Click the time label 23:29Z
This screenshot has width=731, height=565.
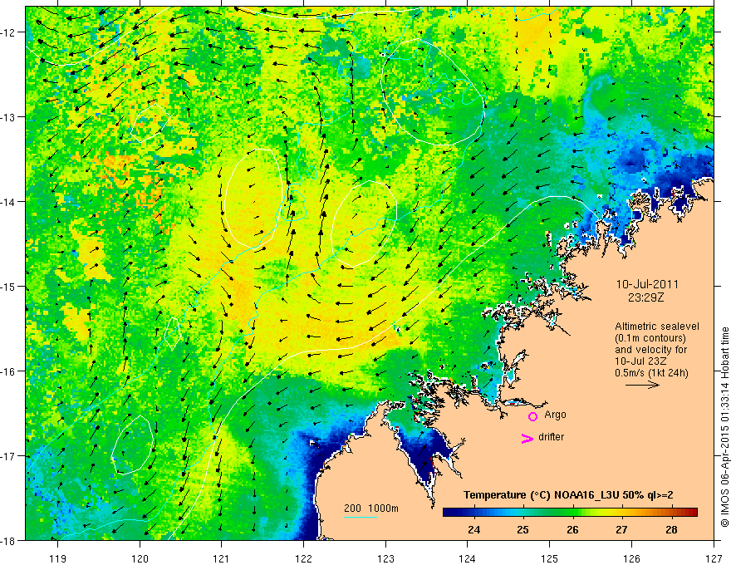click(x=645, y=297)
